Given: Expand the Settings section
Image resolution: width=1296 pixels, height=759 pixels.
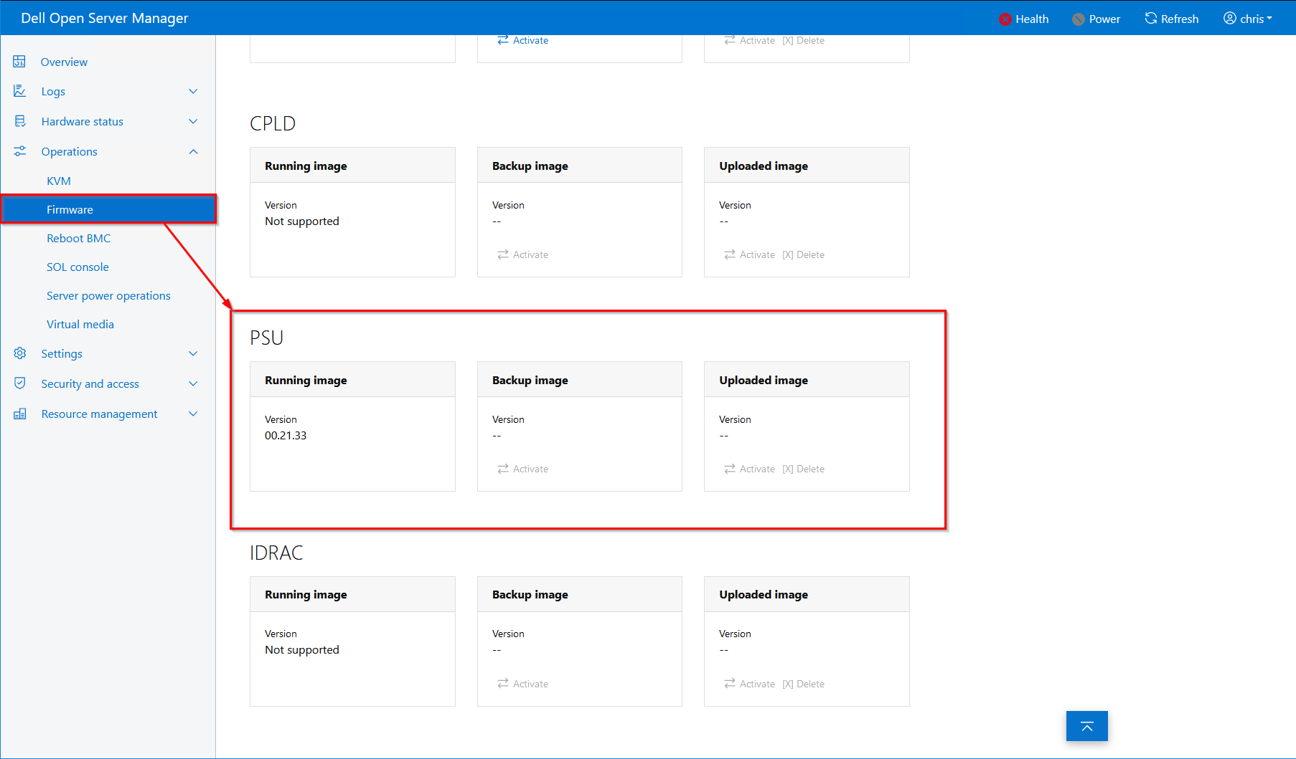Looking at the screenshot, I should click(x=193, y=353).
